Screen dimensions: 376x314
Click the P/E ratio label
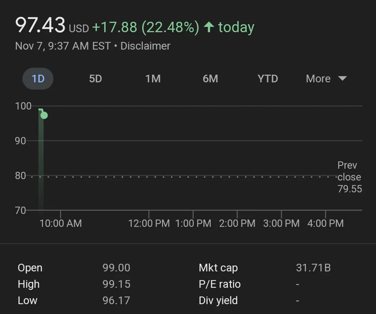click(220, 284)
